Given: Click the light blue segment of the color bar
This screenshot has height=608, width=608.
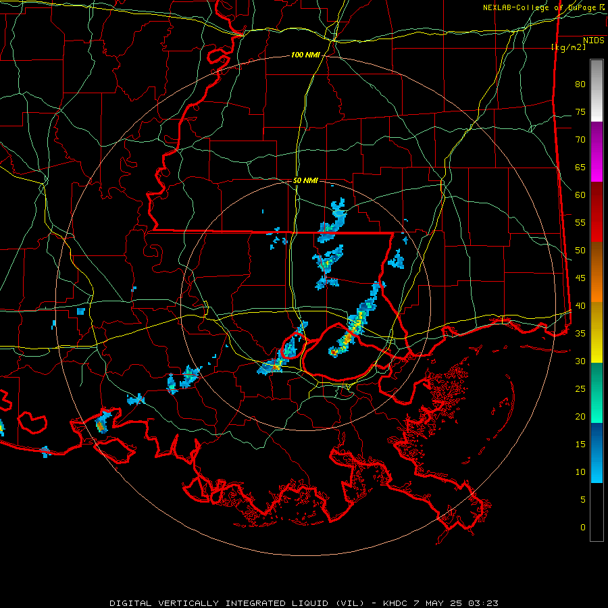Looking at the screenshot, I should [597, 453].
